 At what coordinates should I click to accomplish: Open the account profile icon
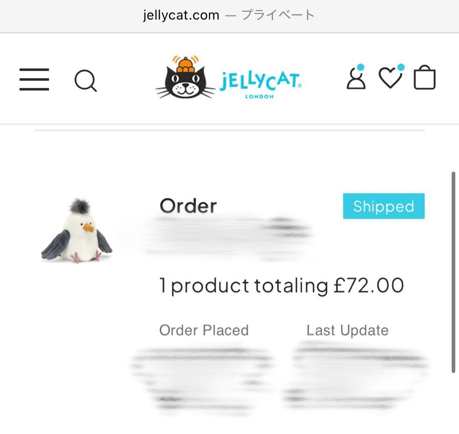click(356, 78)
